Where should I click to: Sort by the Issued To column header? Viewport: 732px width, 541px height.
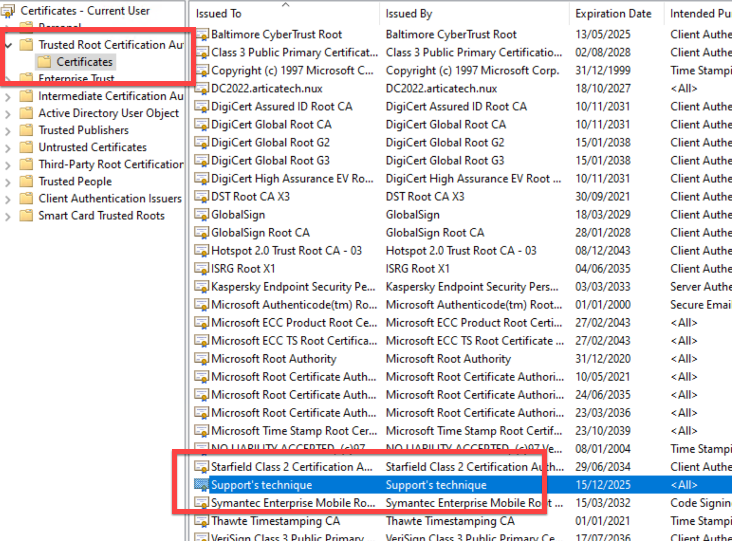[x=219, y=14]
